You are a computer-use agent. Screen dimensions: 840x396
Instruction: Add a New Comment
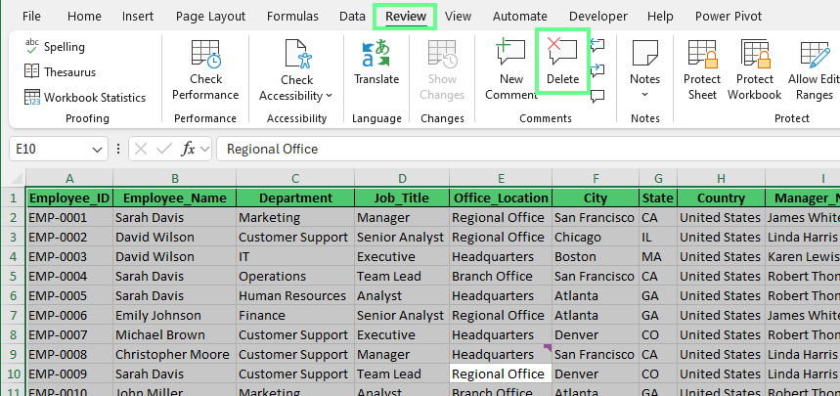pyautogui.click(x=511, y=69)
